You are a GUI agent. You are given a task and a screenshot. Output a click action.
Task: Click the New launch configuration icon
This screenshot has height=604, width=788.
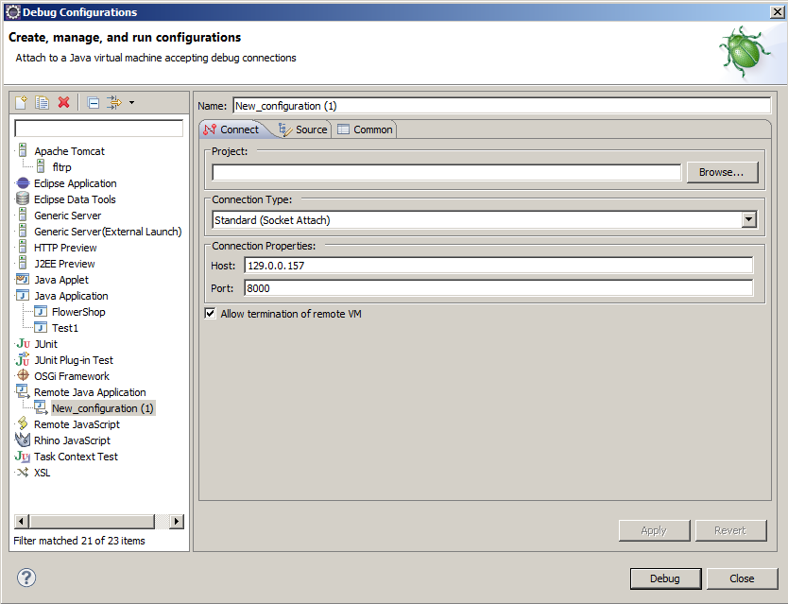(x=21, y=102)
